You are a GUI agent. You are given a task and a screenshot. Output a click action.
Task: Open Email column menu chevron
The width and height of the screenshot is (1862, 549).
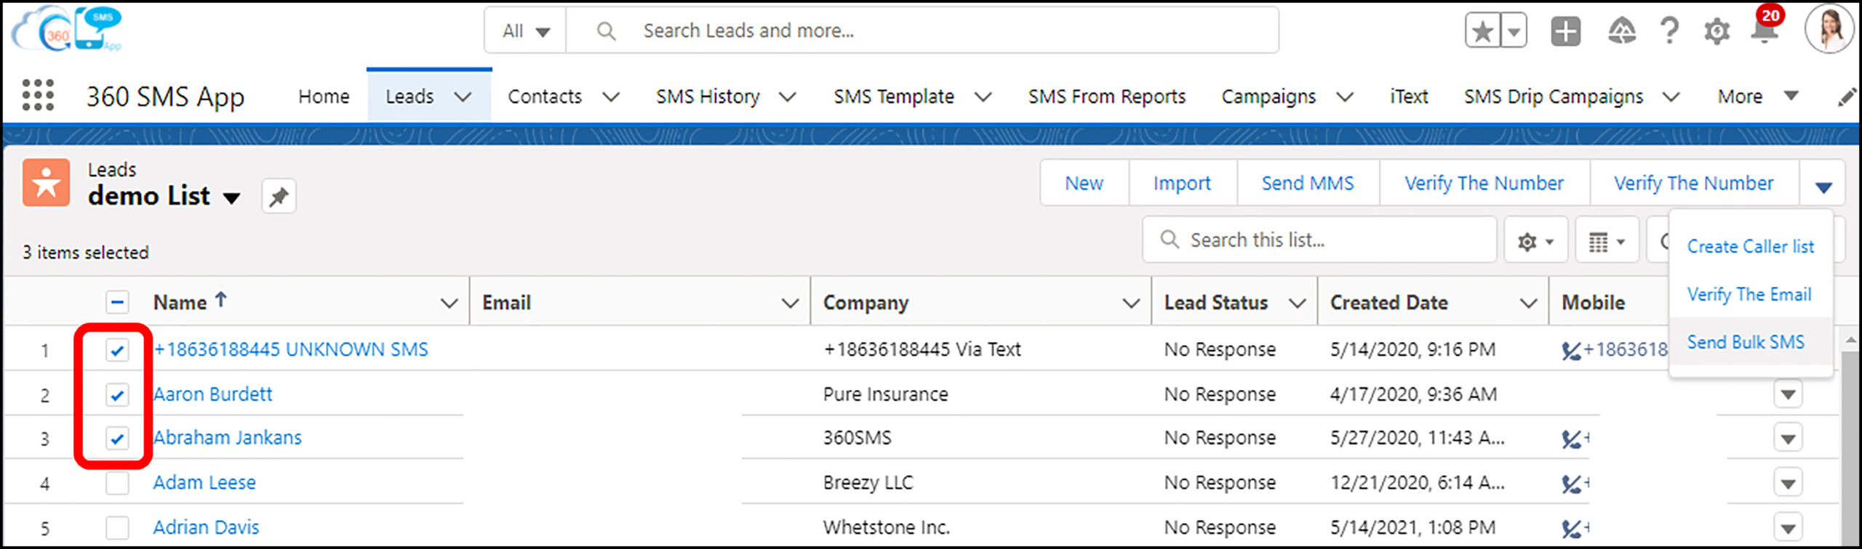790,303
